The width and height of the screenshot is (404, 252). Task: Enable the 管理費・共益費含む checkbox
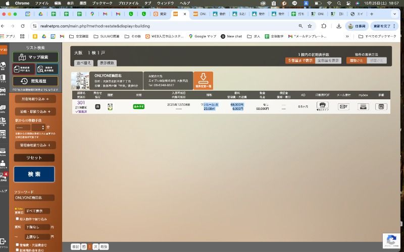tap(17, 244)
